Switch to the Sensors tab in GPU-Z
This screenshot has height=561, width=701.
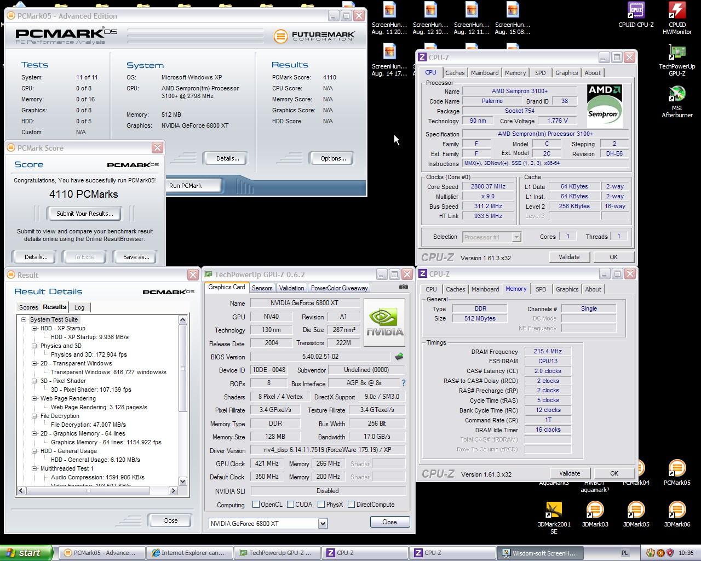pyautogui.click(x=262, y=288)
